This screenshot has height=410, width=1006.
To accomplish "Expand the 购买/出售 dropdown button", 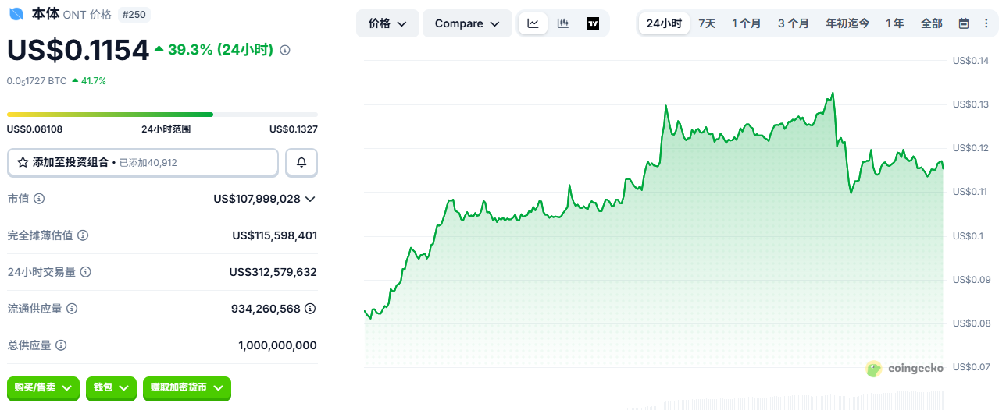I will 43,387.
